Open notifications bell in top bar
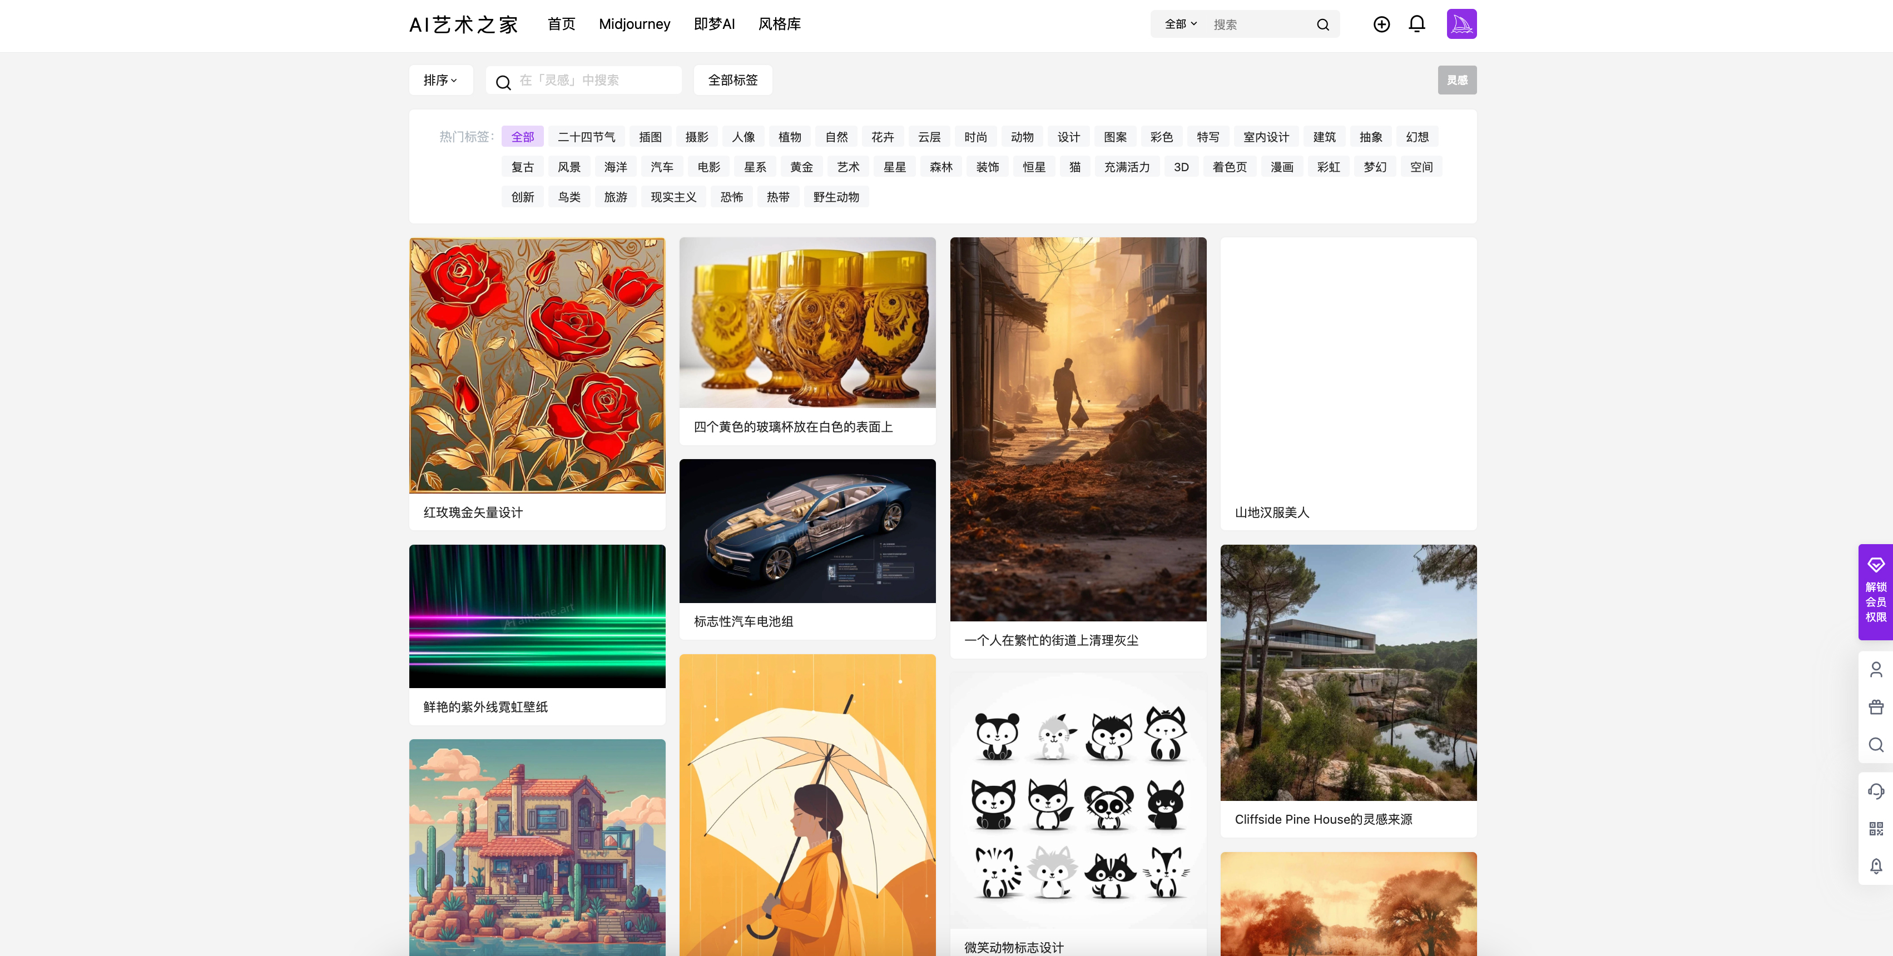 point(1416,24)
